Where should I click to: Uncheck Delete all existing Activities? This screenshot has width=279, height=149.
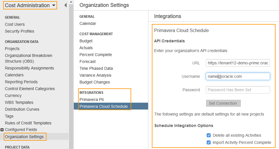tap(209, 135)
